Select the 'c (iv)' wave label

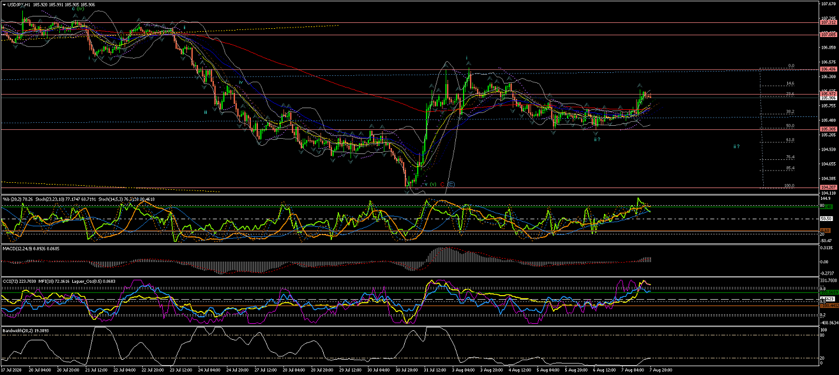[x=77, y=9]
